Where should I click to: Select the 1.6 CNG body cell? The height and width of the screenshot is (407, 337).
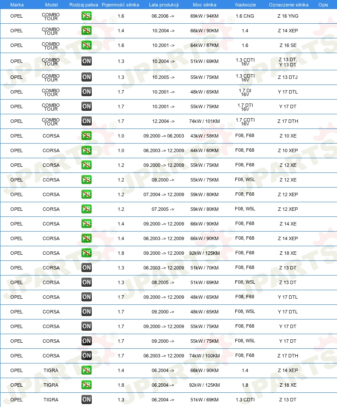[245, 16]
